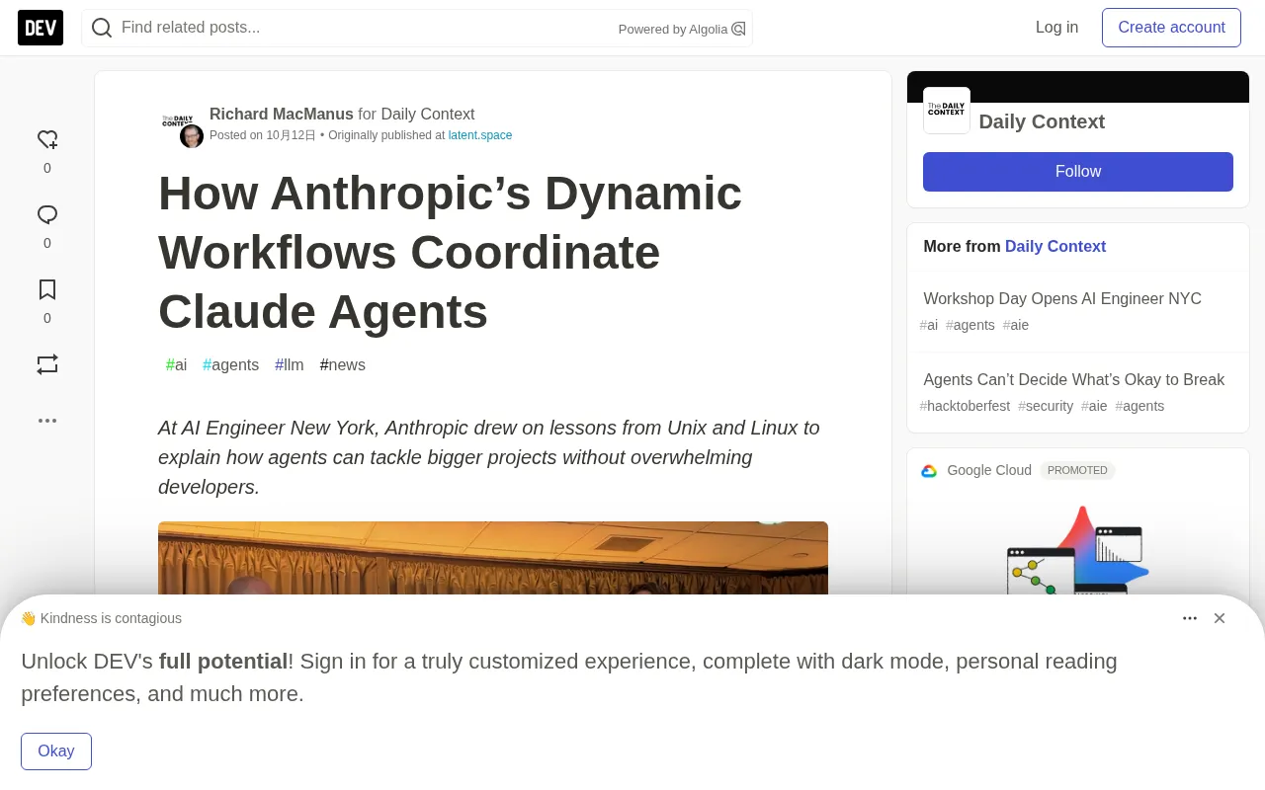Jump to comments via speech bubble icon
This screenshot has height=790, width=1265.
click(47, 214)
